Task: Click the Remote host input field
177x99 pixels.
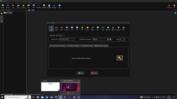Action: pos(67,39)
